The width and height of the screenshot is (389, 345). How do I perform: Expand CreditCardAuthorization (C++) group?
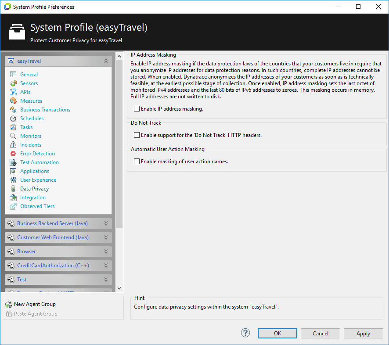click(x=106, y=266)
